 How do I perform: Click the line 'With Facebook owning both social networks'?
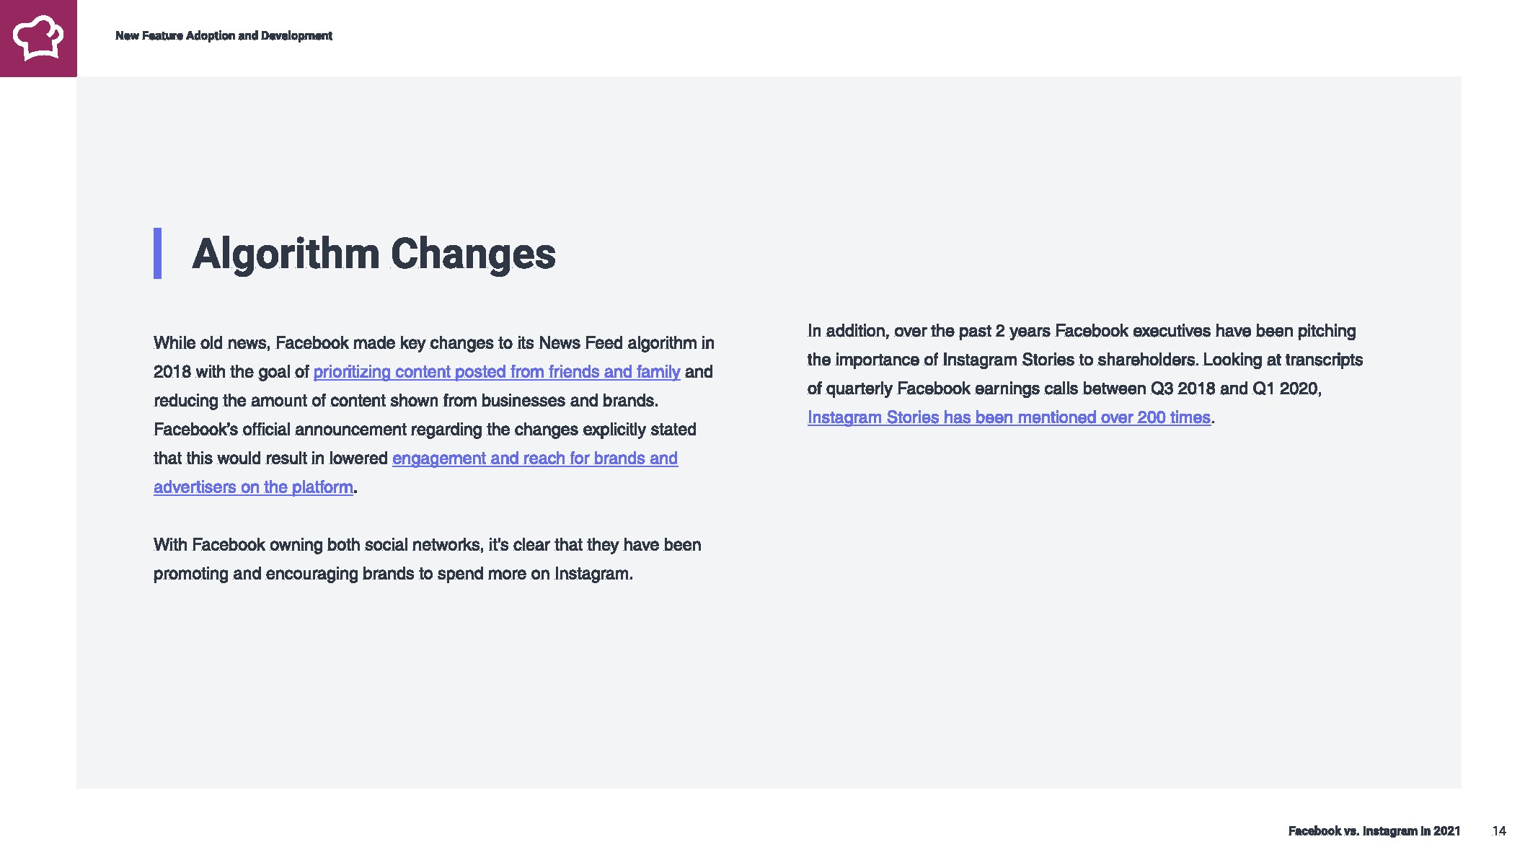[x=428, y=545]
